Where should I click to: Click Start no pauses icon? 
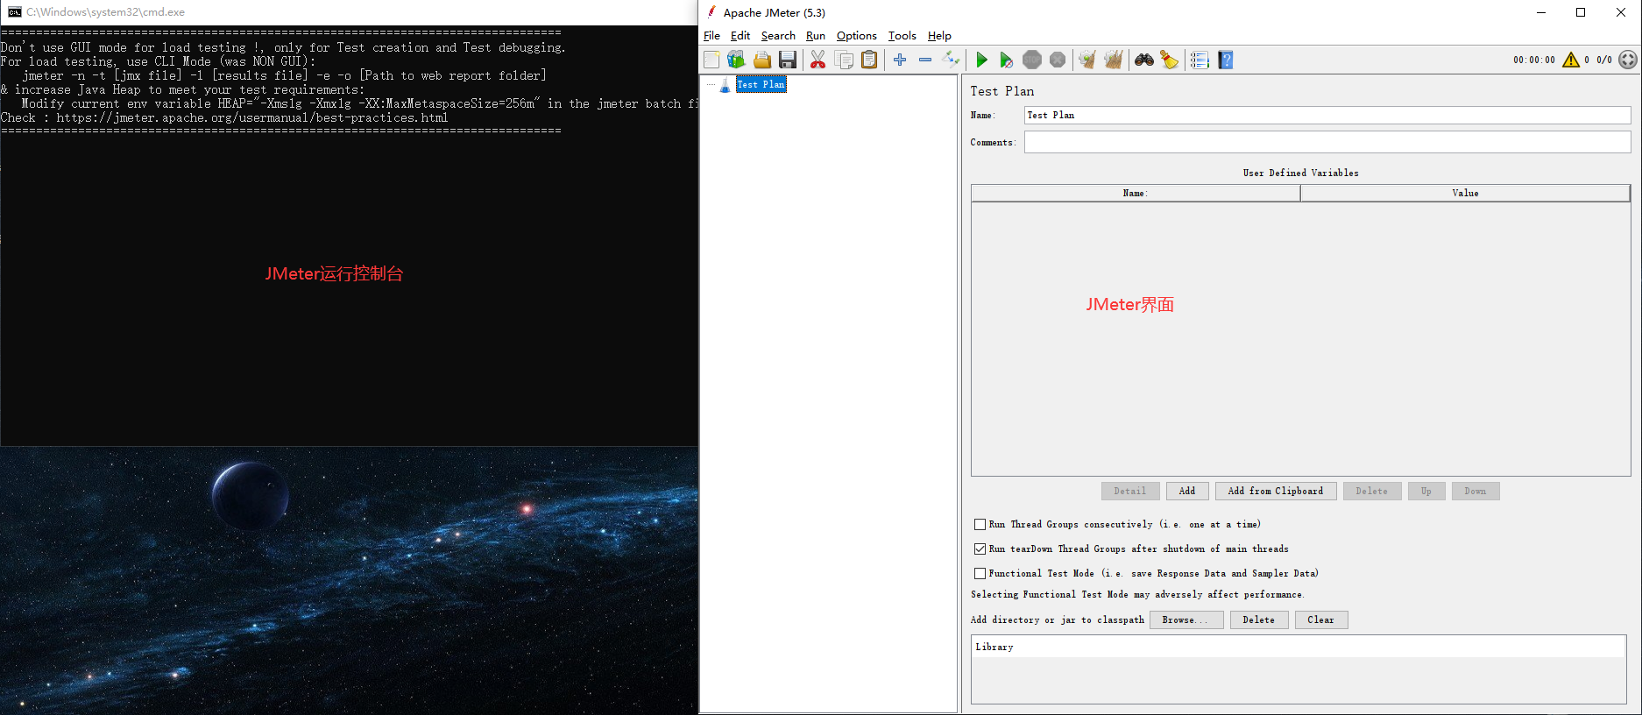[x=1006, y=60]
